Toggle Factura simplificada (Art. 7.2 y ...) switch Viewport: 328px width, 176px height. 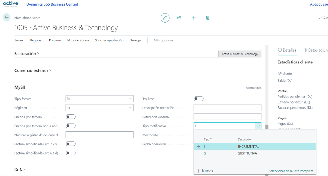pyautogui.click(x=70, y=144)
